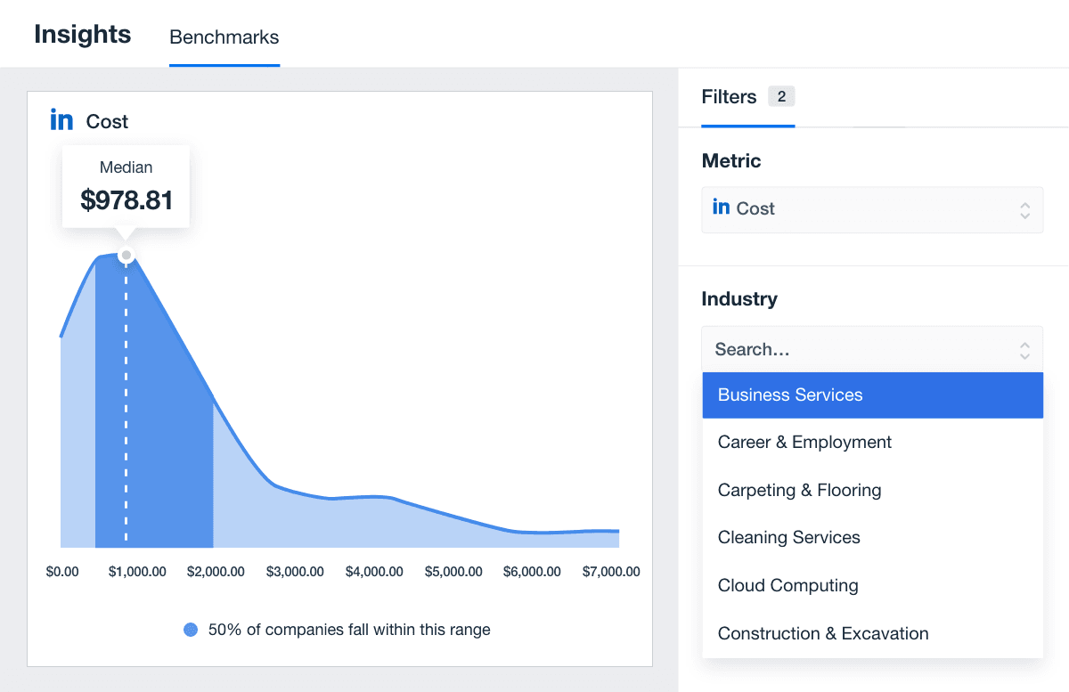Click the LinkedIn icon beside chart Cost title
1069x692 pixels.
pyautogui.click(x=61, y=120)
